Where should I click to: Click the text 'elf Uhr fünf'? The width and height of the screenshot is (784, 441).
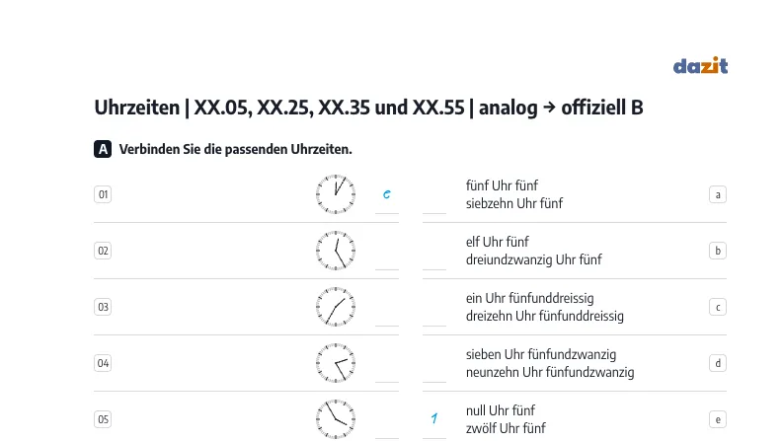coord(497,242)
